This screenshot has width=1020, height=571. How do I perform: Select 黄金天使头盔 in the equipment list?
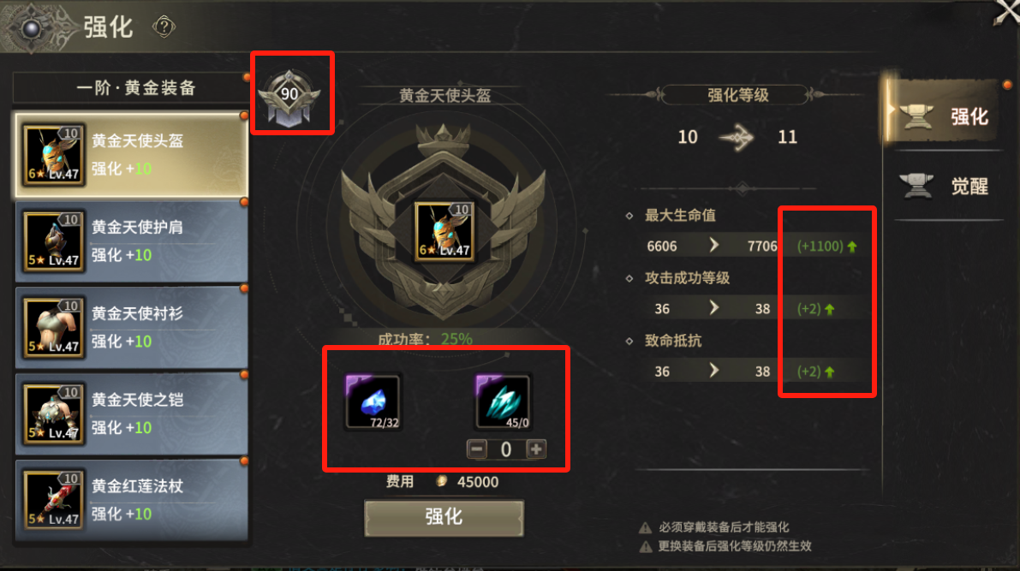click(131, 156)
